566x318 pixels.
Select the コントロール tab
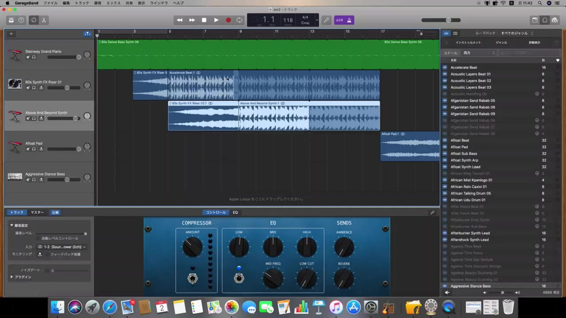pyautogui.click(x=216, y=213)
